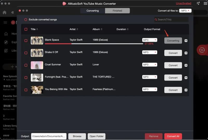Click the red add-to-converter floating icon

(x=202, y=50)
